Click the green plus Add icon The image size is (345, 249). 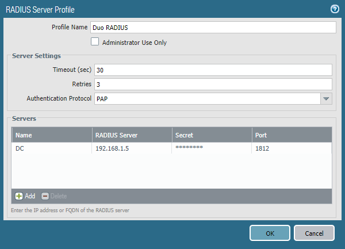(x=19, y=196)
